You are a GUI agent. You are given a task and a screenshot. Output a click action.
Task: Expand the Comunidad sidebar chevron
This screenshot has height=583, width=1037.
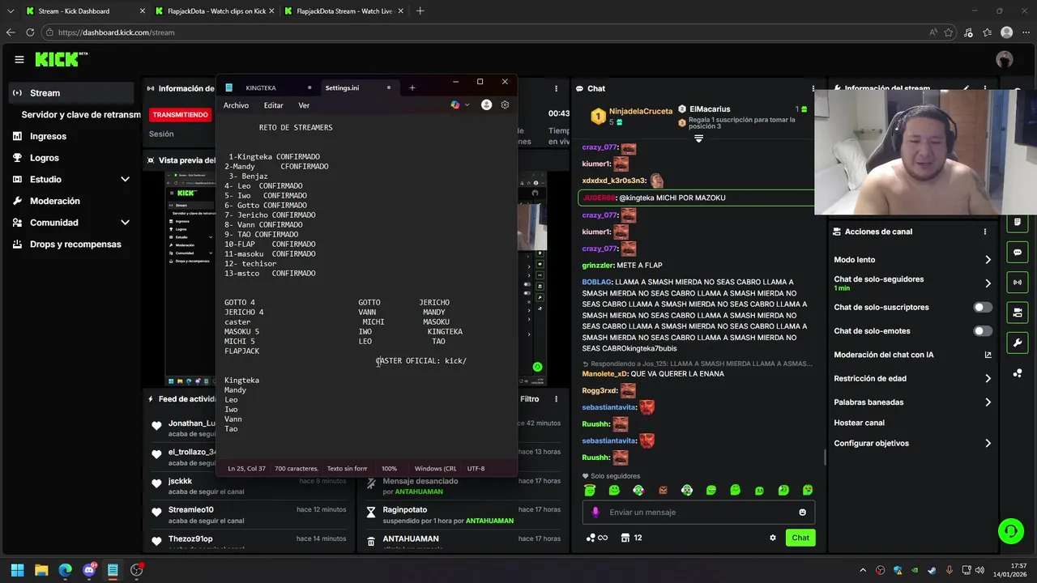tap(125, 223)
